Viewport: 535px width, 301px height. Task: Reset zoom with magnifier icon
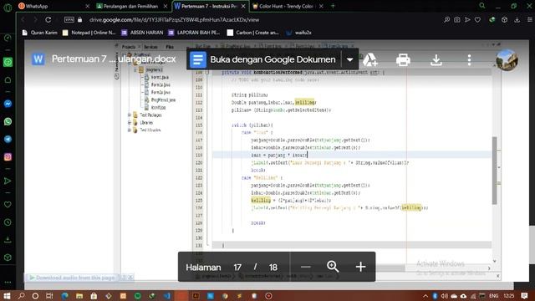coord(333,267)
